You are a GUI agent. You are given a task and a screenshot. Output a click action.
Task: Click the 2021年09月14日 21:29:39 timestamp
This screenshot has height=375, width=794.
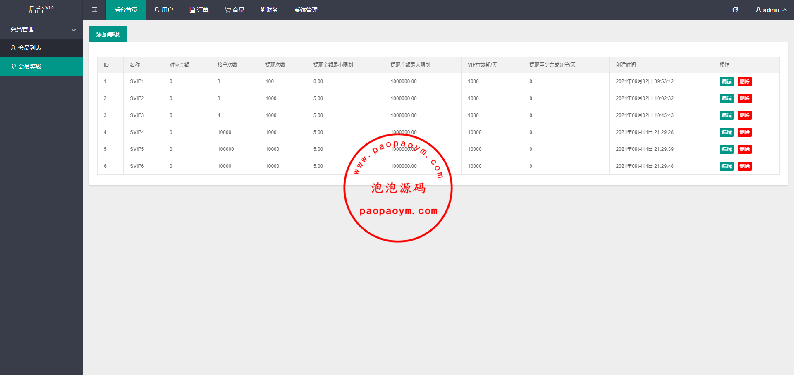click(x=645, y=149)
